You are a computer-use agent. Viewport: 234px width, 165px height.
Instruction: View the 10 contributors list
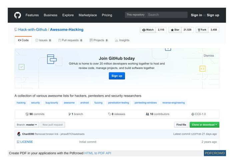pos(157,114)
